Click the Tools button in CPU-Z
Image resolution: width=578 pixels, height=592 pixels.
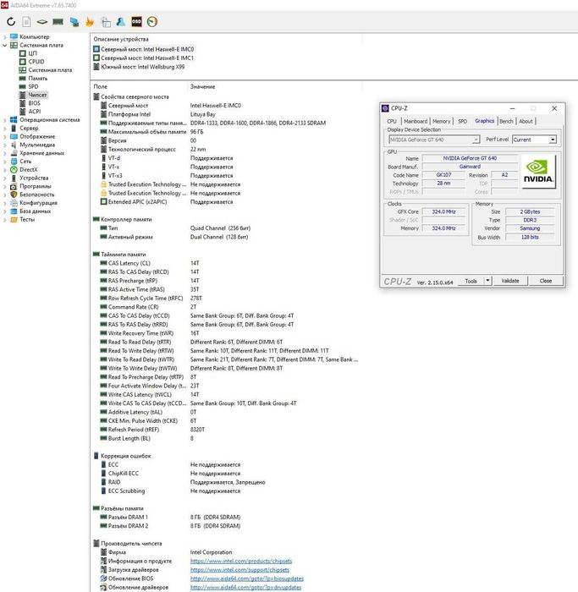[471, 281]
